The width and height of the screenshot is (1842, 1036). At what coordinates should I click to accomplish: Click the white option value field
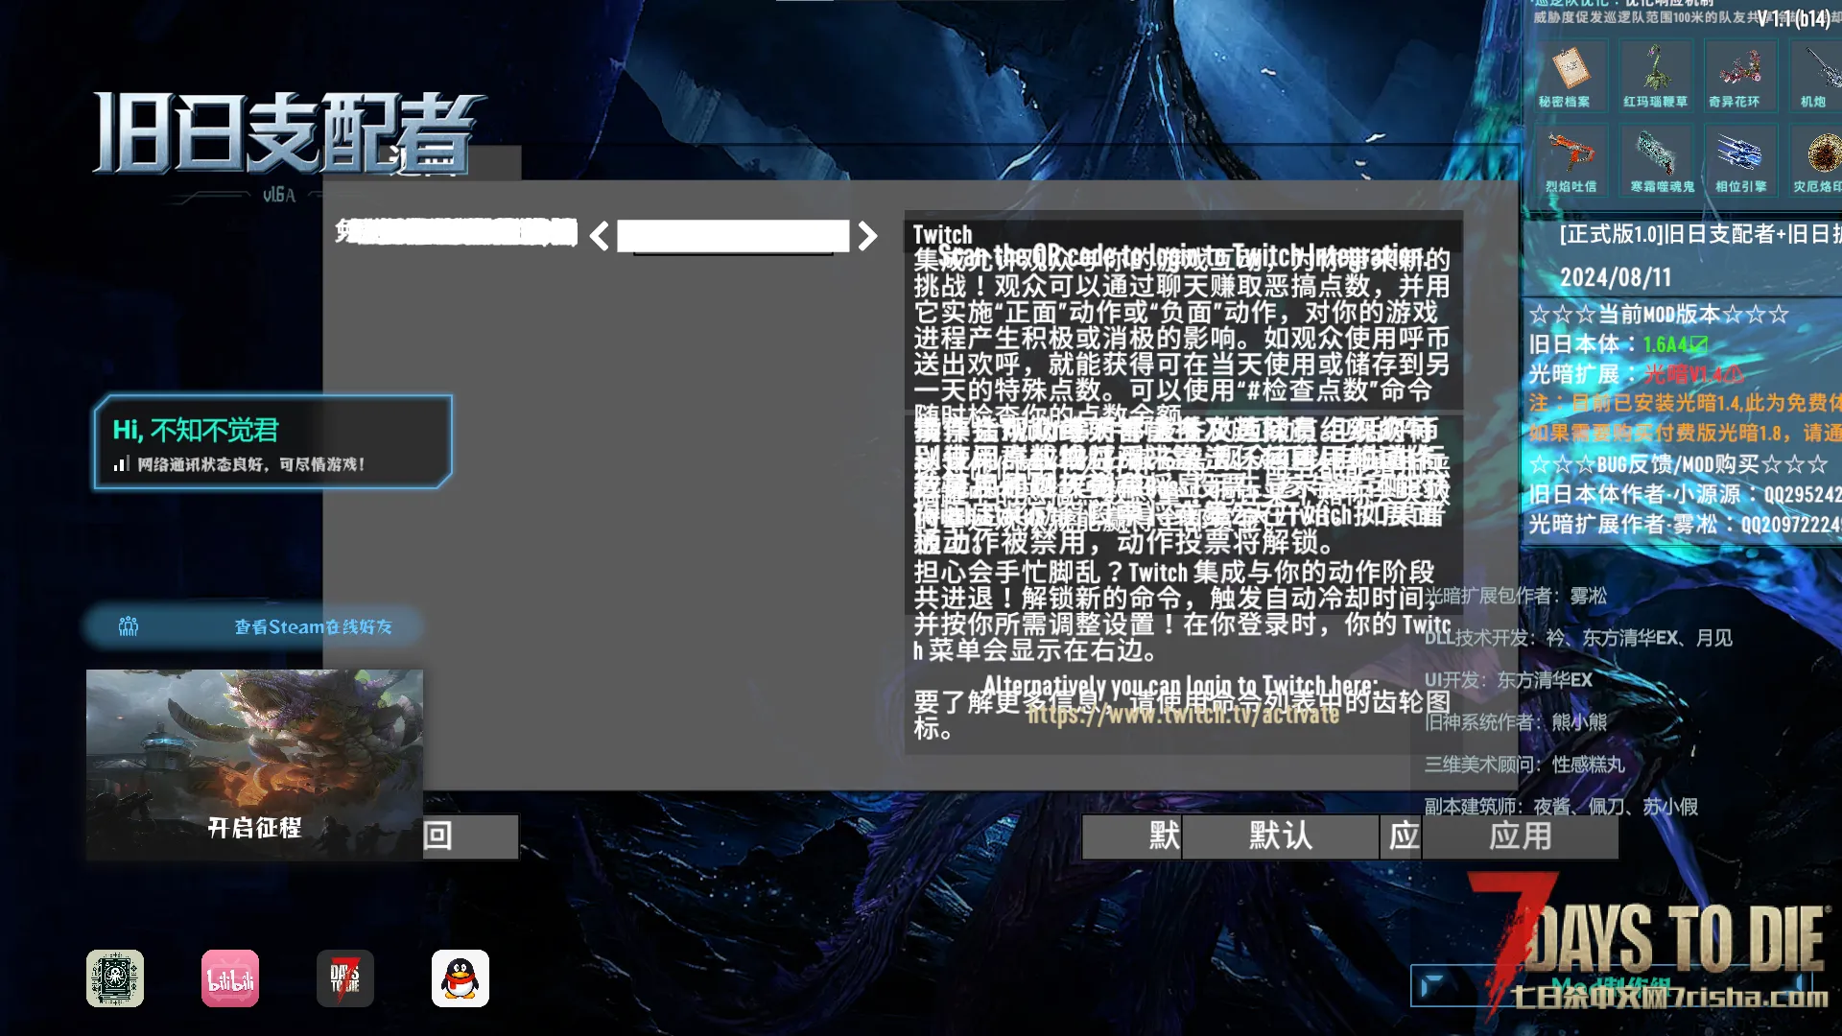click(x=733, y=236)
